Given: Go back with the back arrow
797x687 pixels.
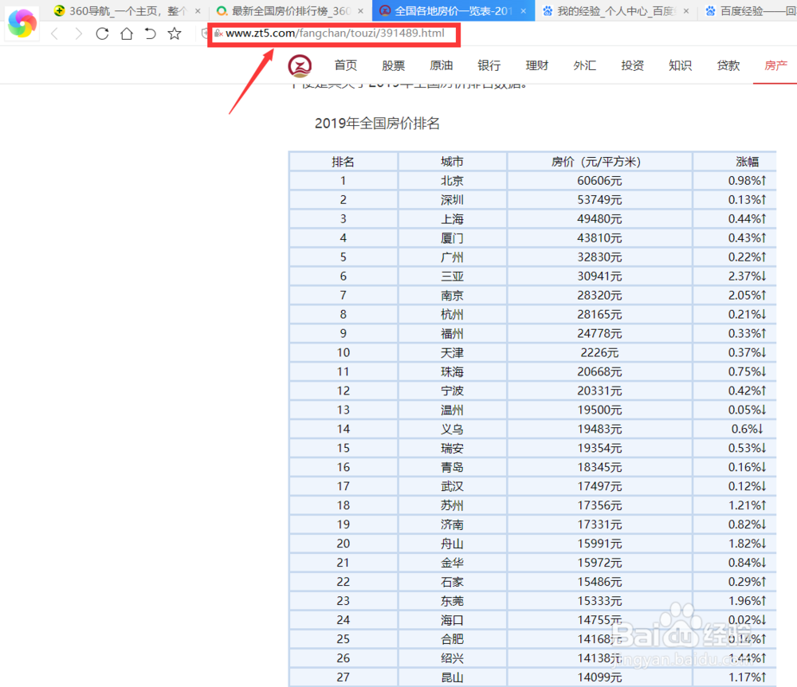Looking at the screenshot, I should pyautogui.click(x=55, y=34).
